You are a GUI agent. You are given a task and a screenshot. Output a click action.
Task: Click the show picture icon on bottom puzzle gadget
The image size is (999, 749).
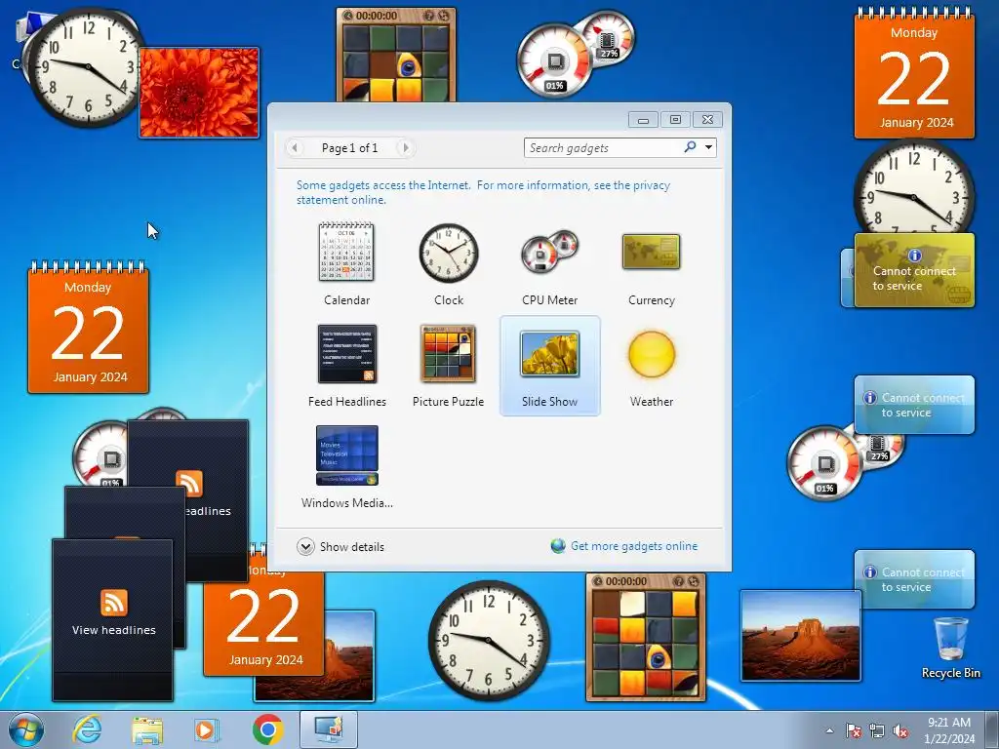click(679, 581)
